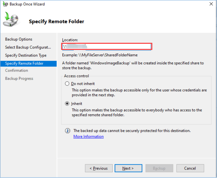Click the greyed-out Backup button

point(159,168)
